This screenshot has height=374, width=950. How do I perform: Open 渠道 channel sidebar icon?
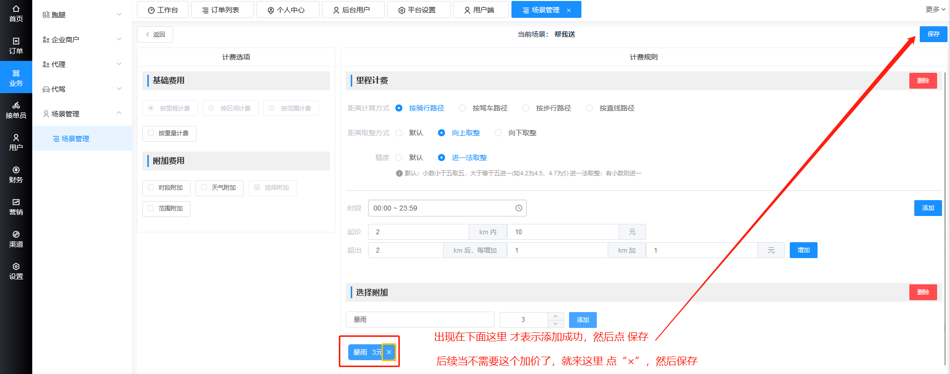click(16, 239)
